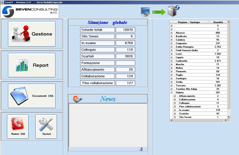Expand the Sicilia region node
Screen dimensions: 239x155
tap(172, 82)
